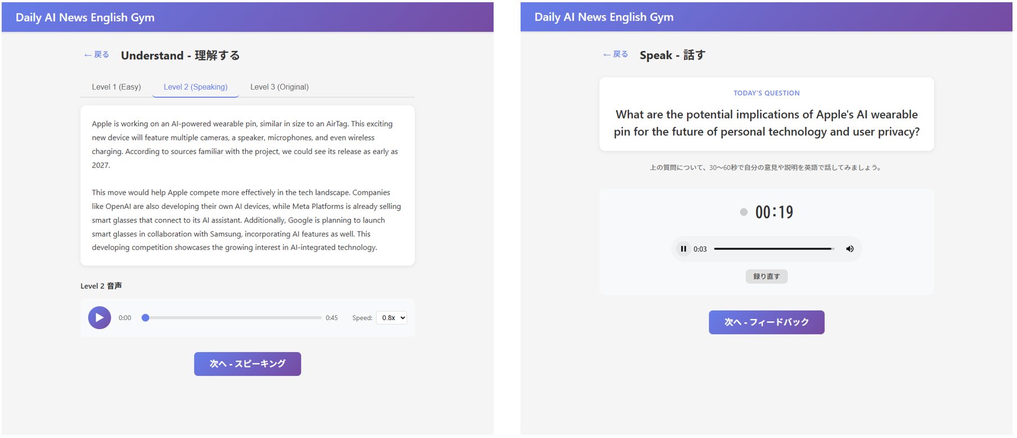Go back from the Understand page
The image size is (1017, 438).
click(96, 55)
